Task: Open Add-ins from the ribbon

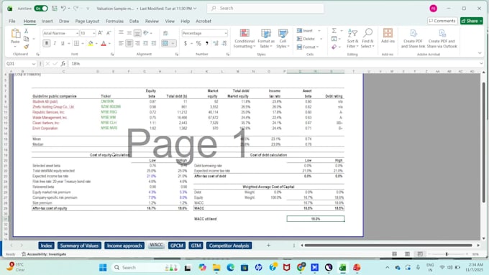Action: (388, 36)
